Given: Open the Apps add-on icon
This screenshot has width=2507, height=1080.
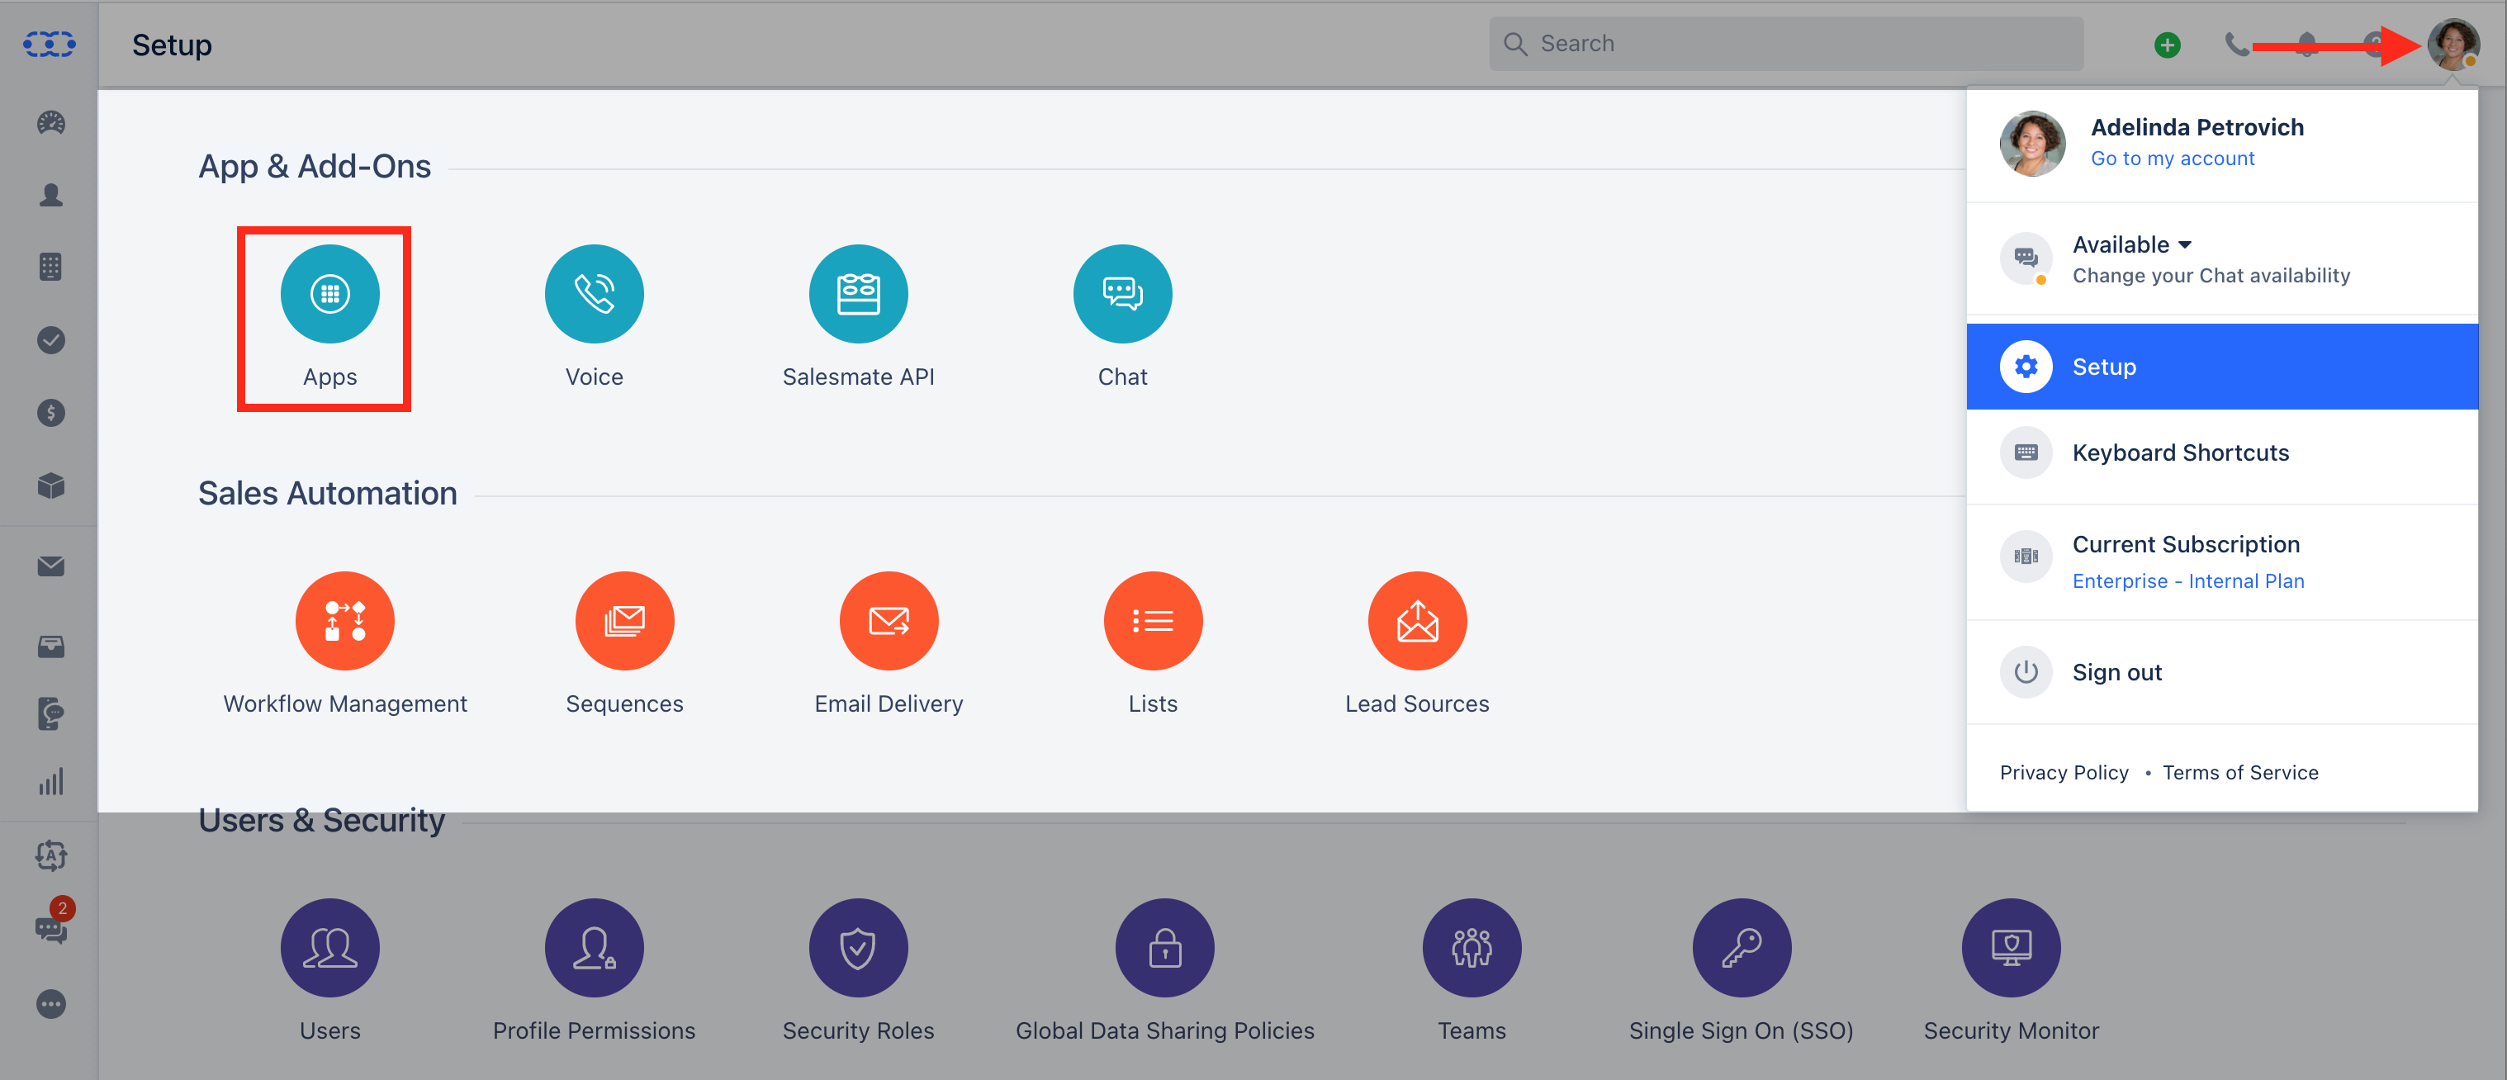Looking at the screenshot, I should click(330, 294).
